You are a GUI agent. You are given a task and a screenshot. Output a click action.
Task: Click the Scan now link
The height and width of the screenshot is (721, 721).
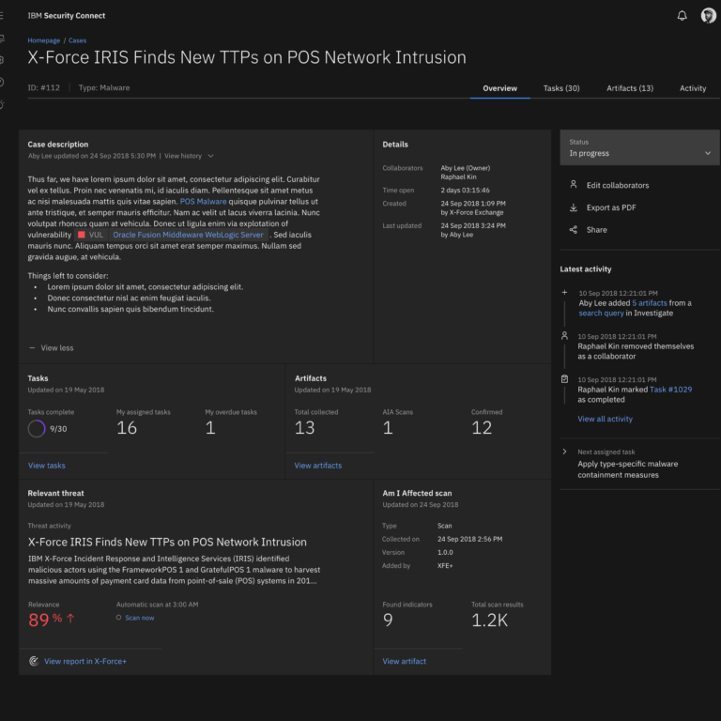(140, 618)
